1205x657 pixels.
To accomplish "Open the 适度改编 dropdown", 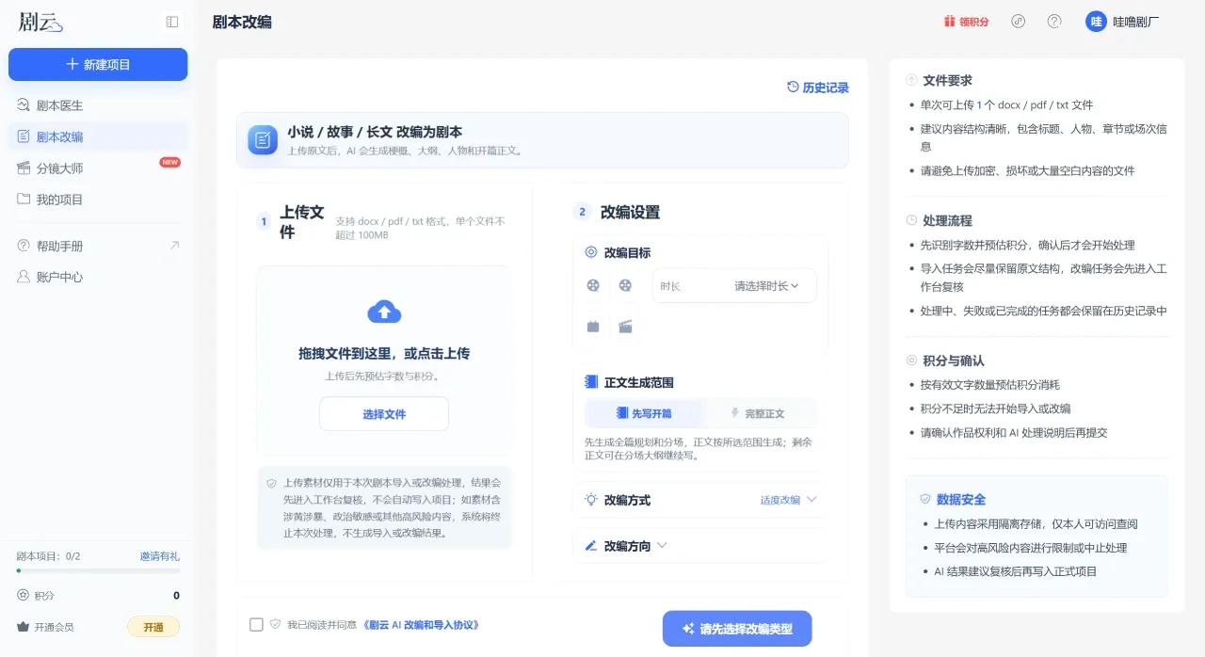I will click(788, 500).
